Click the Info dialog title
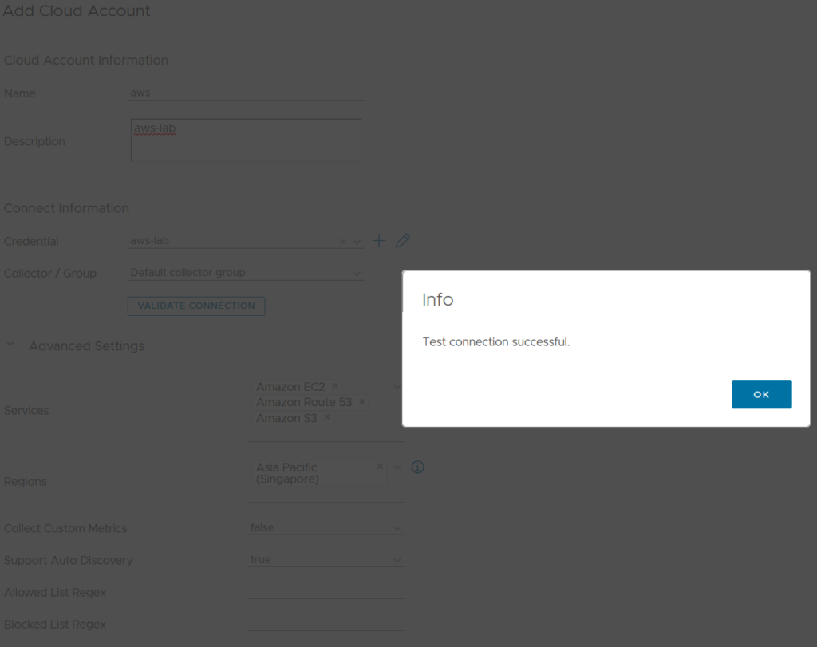This screenshot has height=647, width=817. [x=438, y=299]
